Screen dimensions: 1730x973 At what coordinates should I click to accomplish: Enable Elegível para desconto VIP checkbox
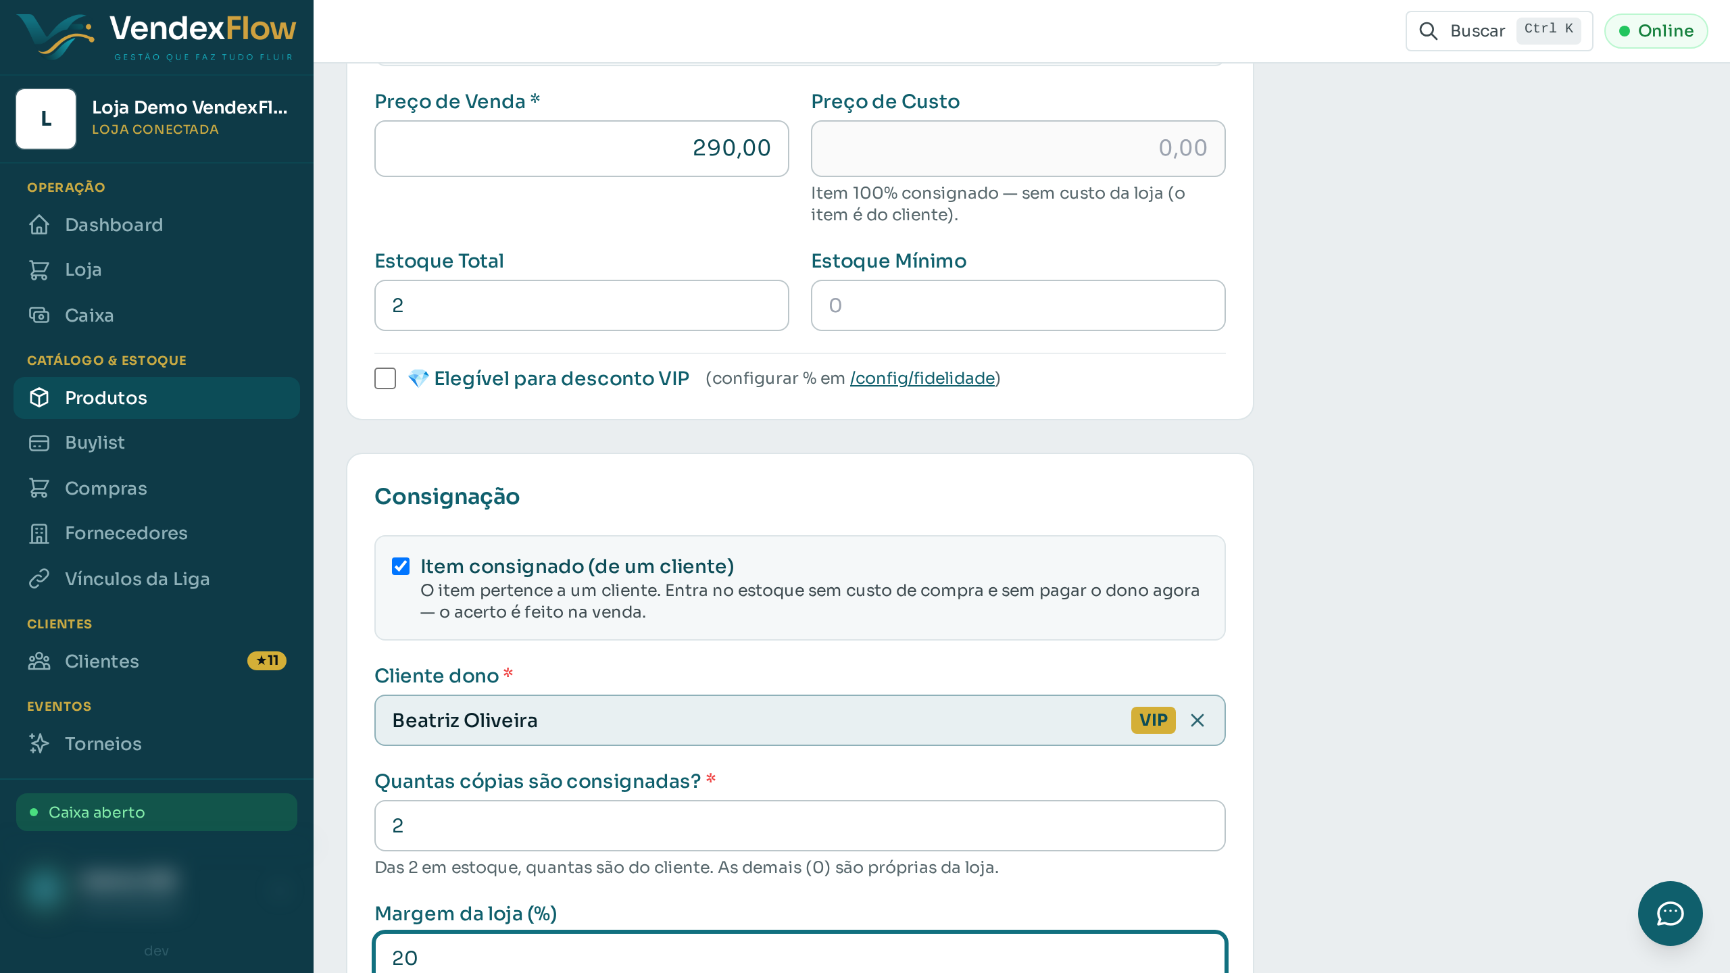pos(385,378)
